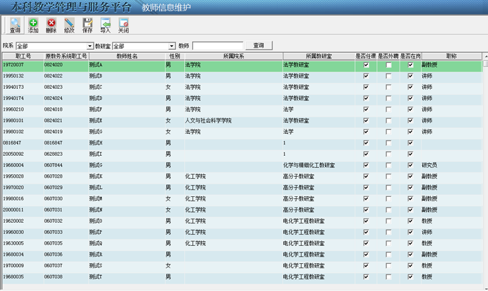
Task: Click the 关闭 close toolbar icon
Action: click(123, 25)
